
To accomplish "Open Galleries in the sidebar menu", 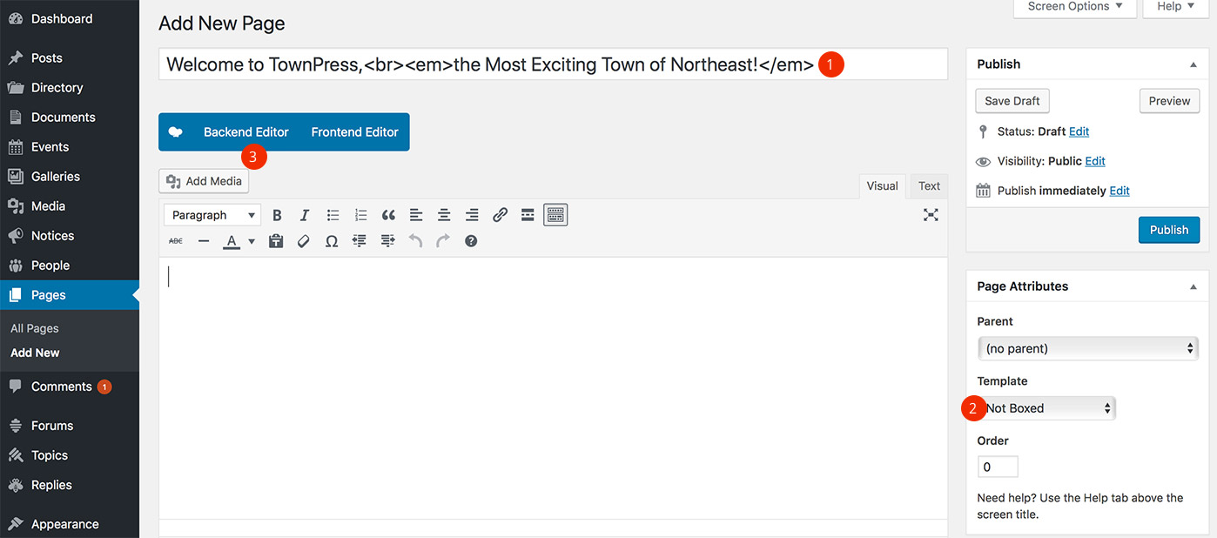I will pos(56,177).
